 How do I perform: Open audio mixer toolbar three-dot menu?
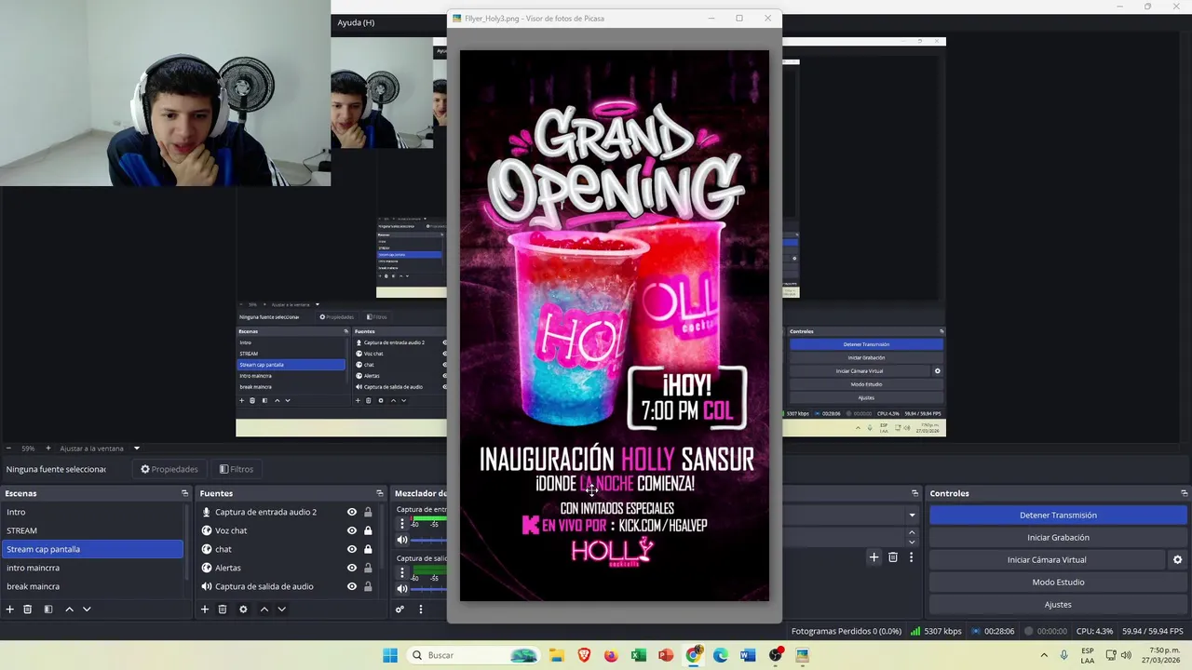click(x=420, y=610)
